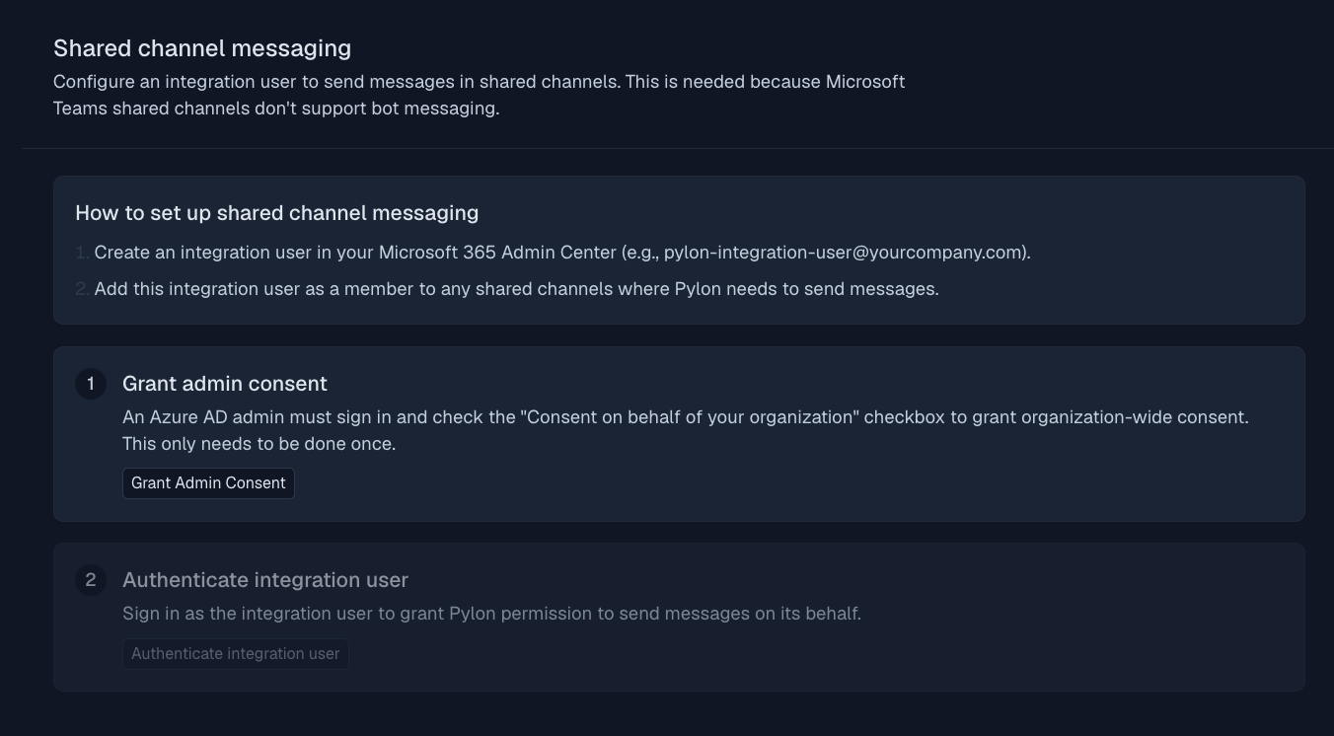Click the step 1 number badge
Screen dimensions: 1334x736
pos(91,384)
